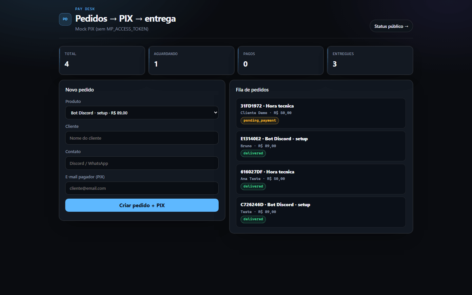Open order 616027DF Hora tecnica
This screenshot has height=295, width=472.
coord(321,179)
